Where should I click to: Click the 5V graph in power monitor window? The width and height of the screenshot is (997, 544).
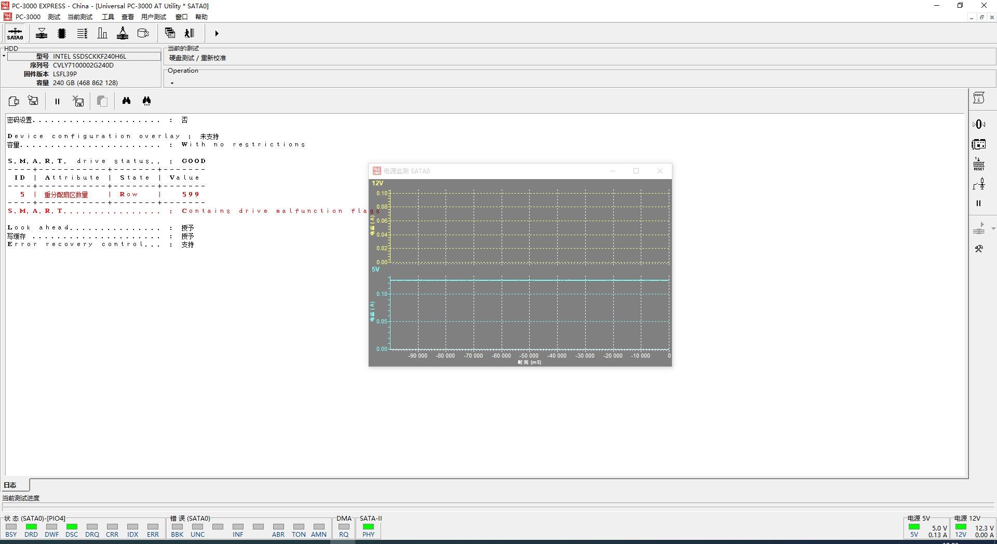click(529, 313)
